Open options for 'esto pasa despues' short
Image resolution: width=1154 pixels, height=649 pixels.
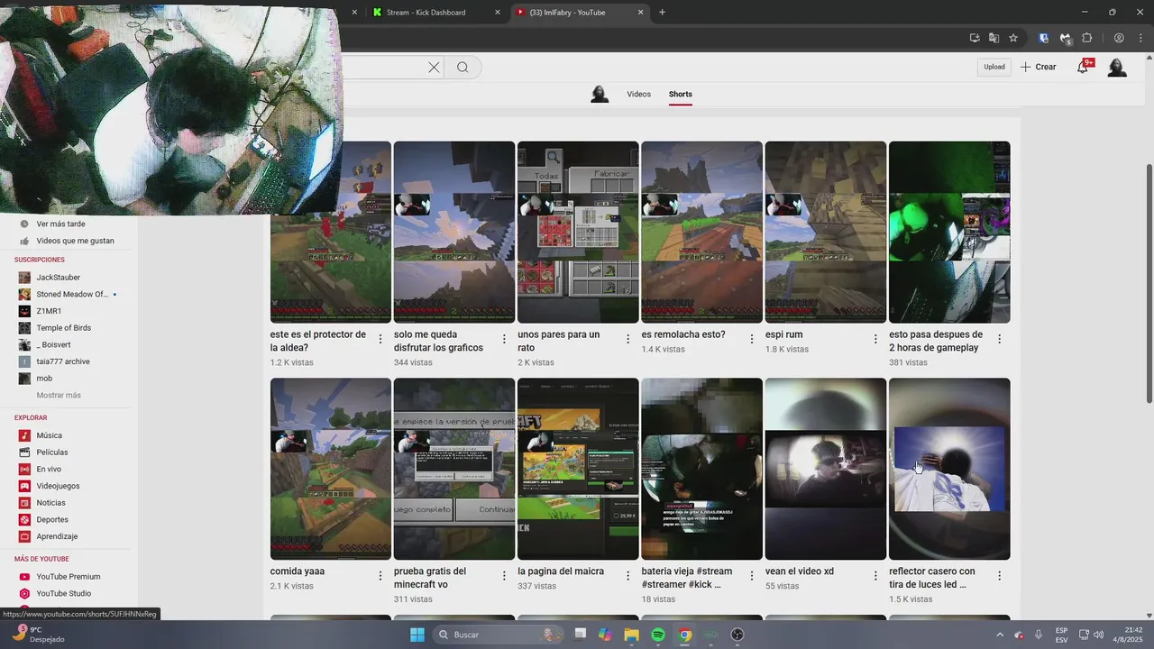click(999, 339)
